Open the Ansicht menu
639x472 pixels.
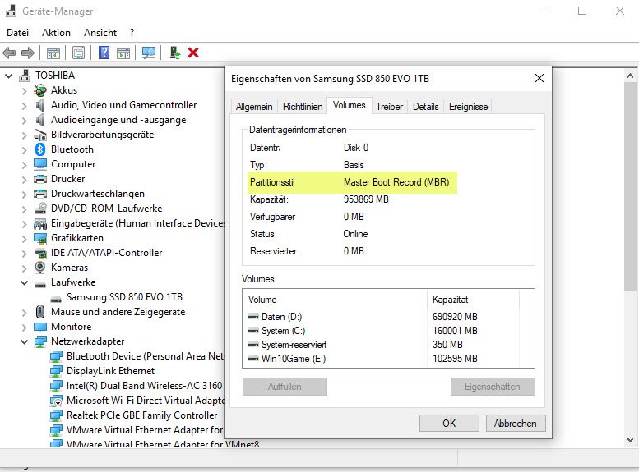click(100, 33)
